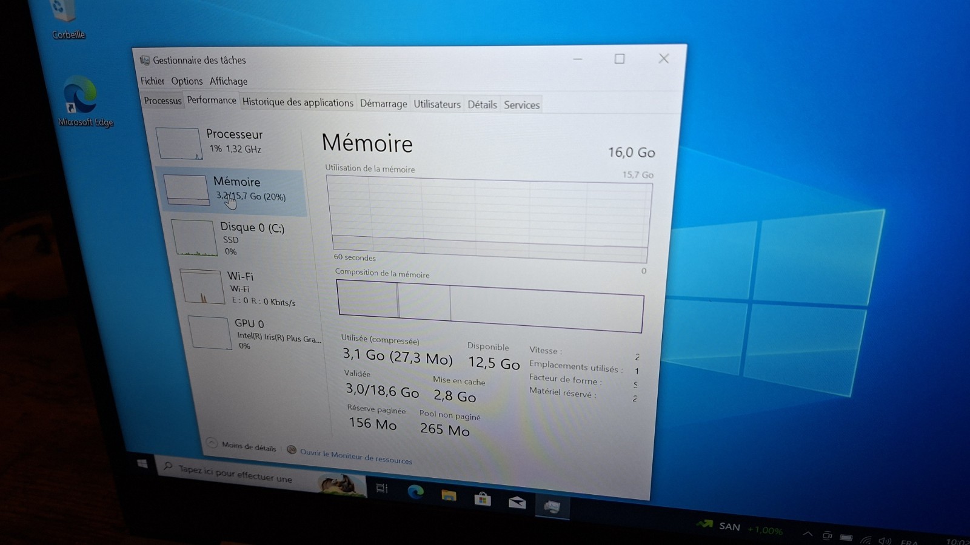Open Microsoft Store from the taskbar
The height and width of the screenshot is (545, 970).
(483, 498)
